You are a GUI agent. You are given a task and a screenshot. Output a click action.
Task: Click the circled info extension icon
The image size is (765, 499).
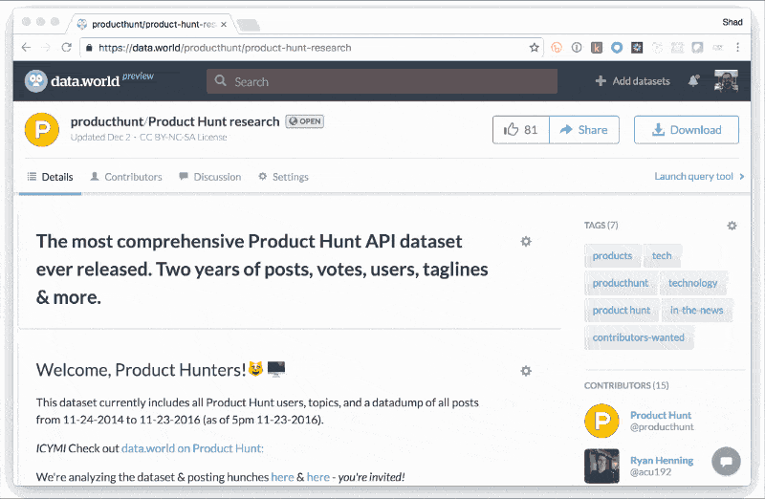coord(577,47)
